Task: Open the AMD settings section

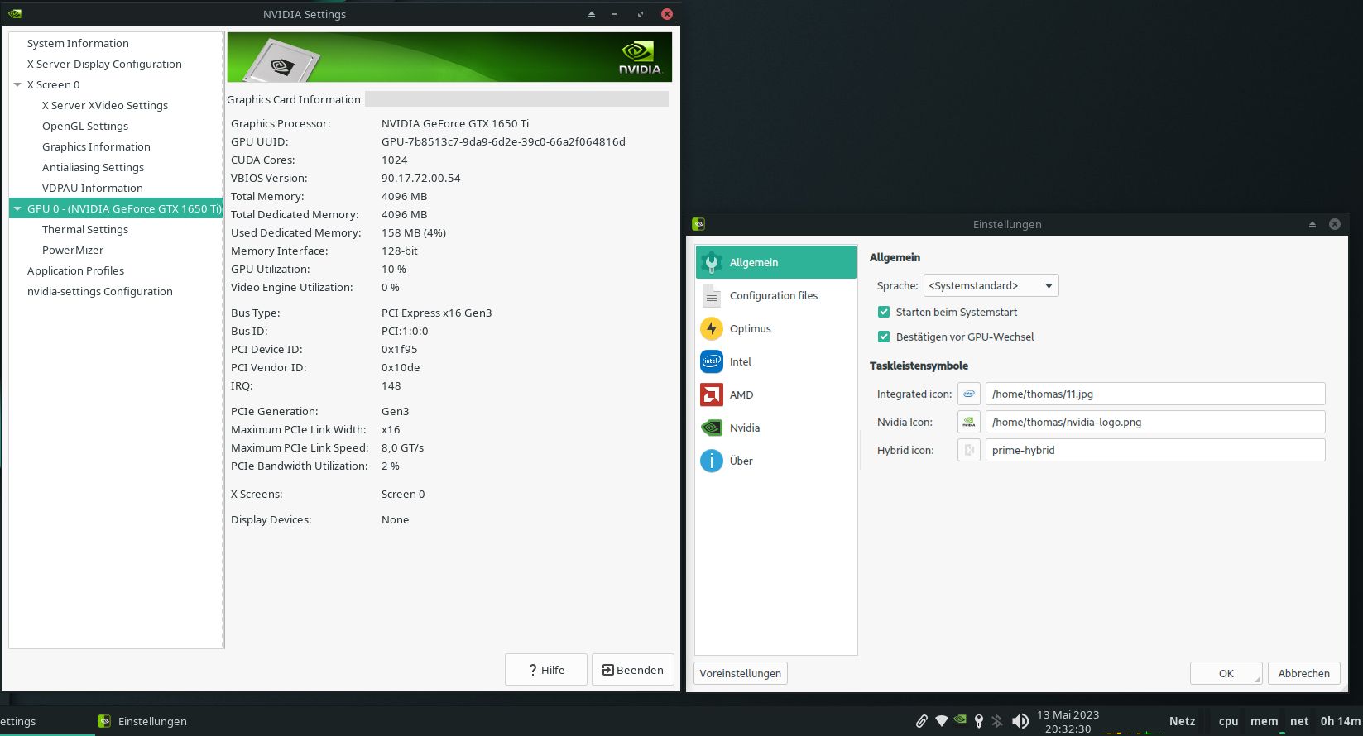Action: [741, 394]
